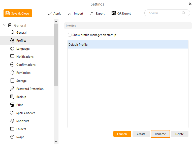Click the Notifications speech bubble icon

click(x=12, y=57)
